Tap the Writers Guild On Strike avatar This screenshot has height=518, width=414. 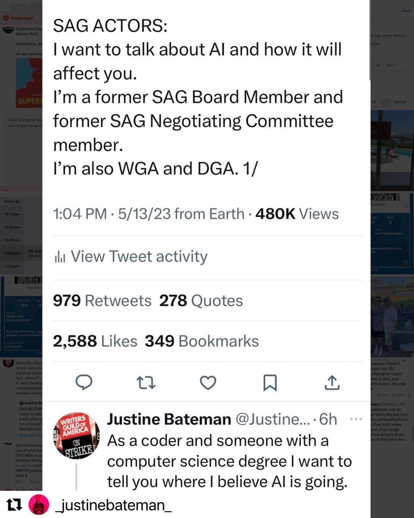coord(76,436)
